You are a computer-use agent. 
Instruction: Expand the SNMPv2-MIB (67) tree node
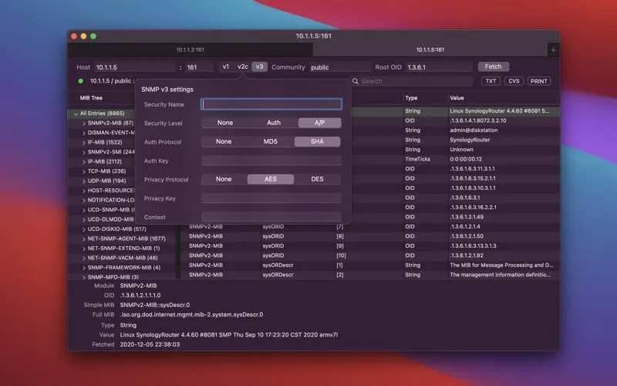(84, 124)
